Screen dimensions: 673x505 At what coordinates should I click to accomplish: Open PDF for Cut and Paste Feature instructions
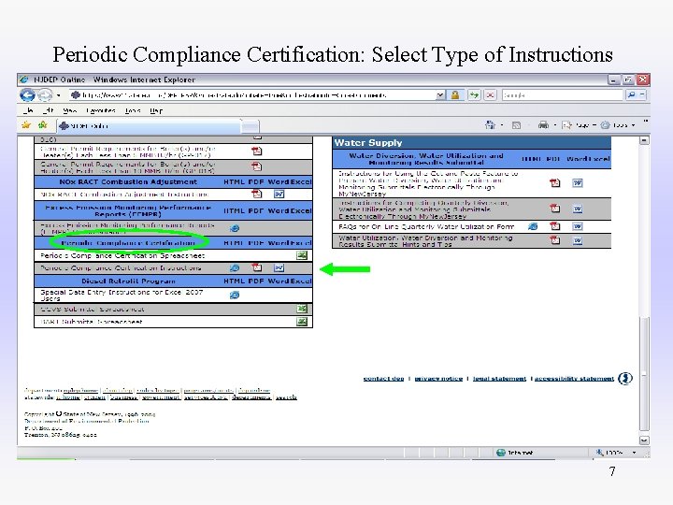pos(555,183)
